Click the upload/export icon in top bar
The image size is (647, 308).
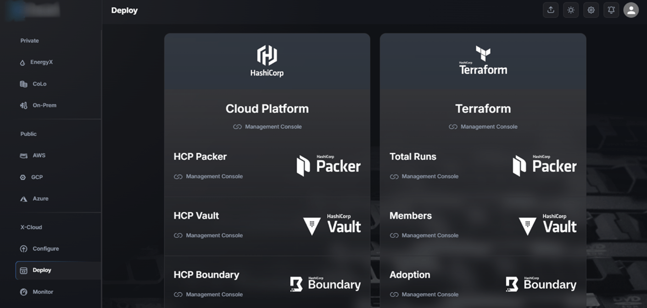551,10
